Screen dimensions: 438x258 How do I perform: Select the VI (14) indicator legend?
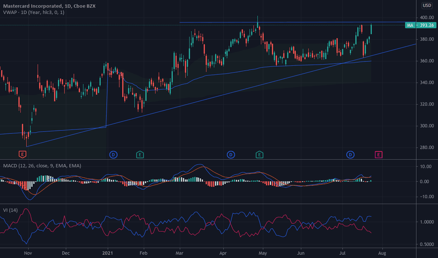click(10, 210)
